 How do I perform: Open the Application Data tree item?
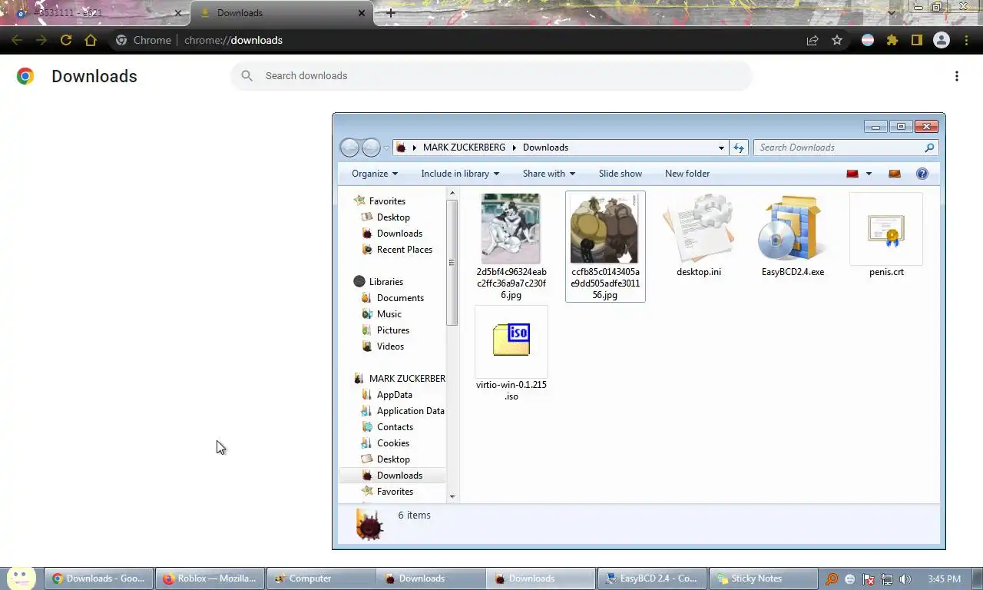(410, 411)
